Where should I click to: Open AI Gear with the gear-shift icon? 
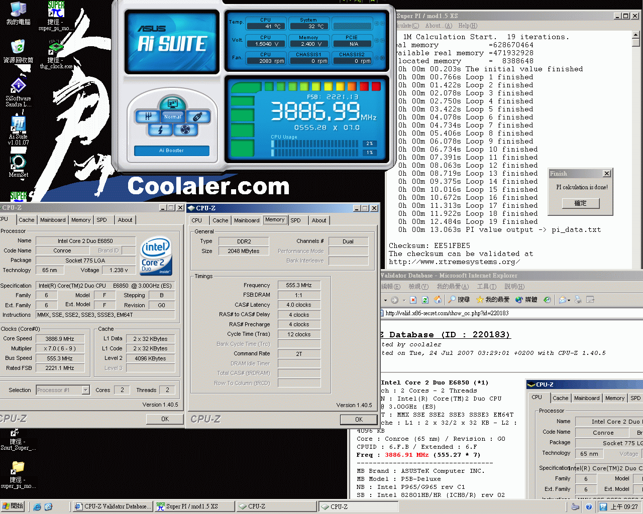148,116
